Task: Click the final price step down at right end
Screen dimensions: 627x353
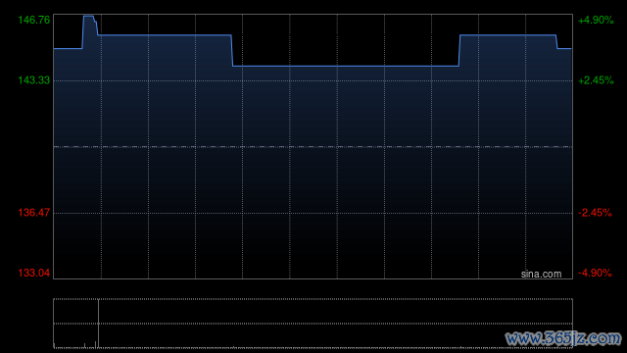Action: tap(557, 42)
